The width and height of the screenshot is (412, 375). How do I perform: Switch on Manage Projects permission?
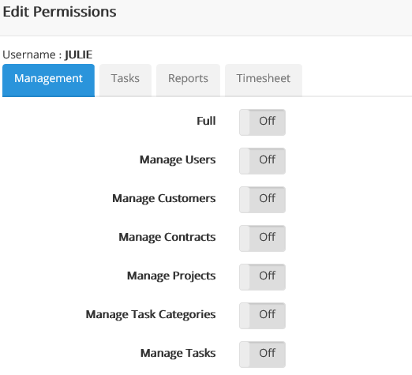pos(262,277)
